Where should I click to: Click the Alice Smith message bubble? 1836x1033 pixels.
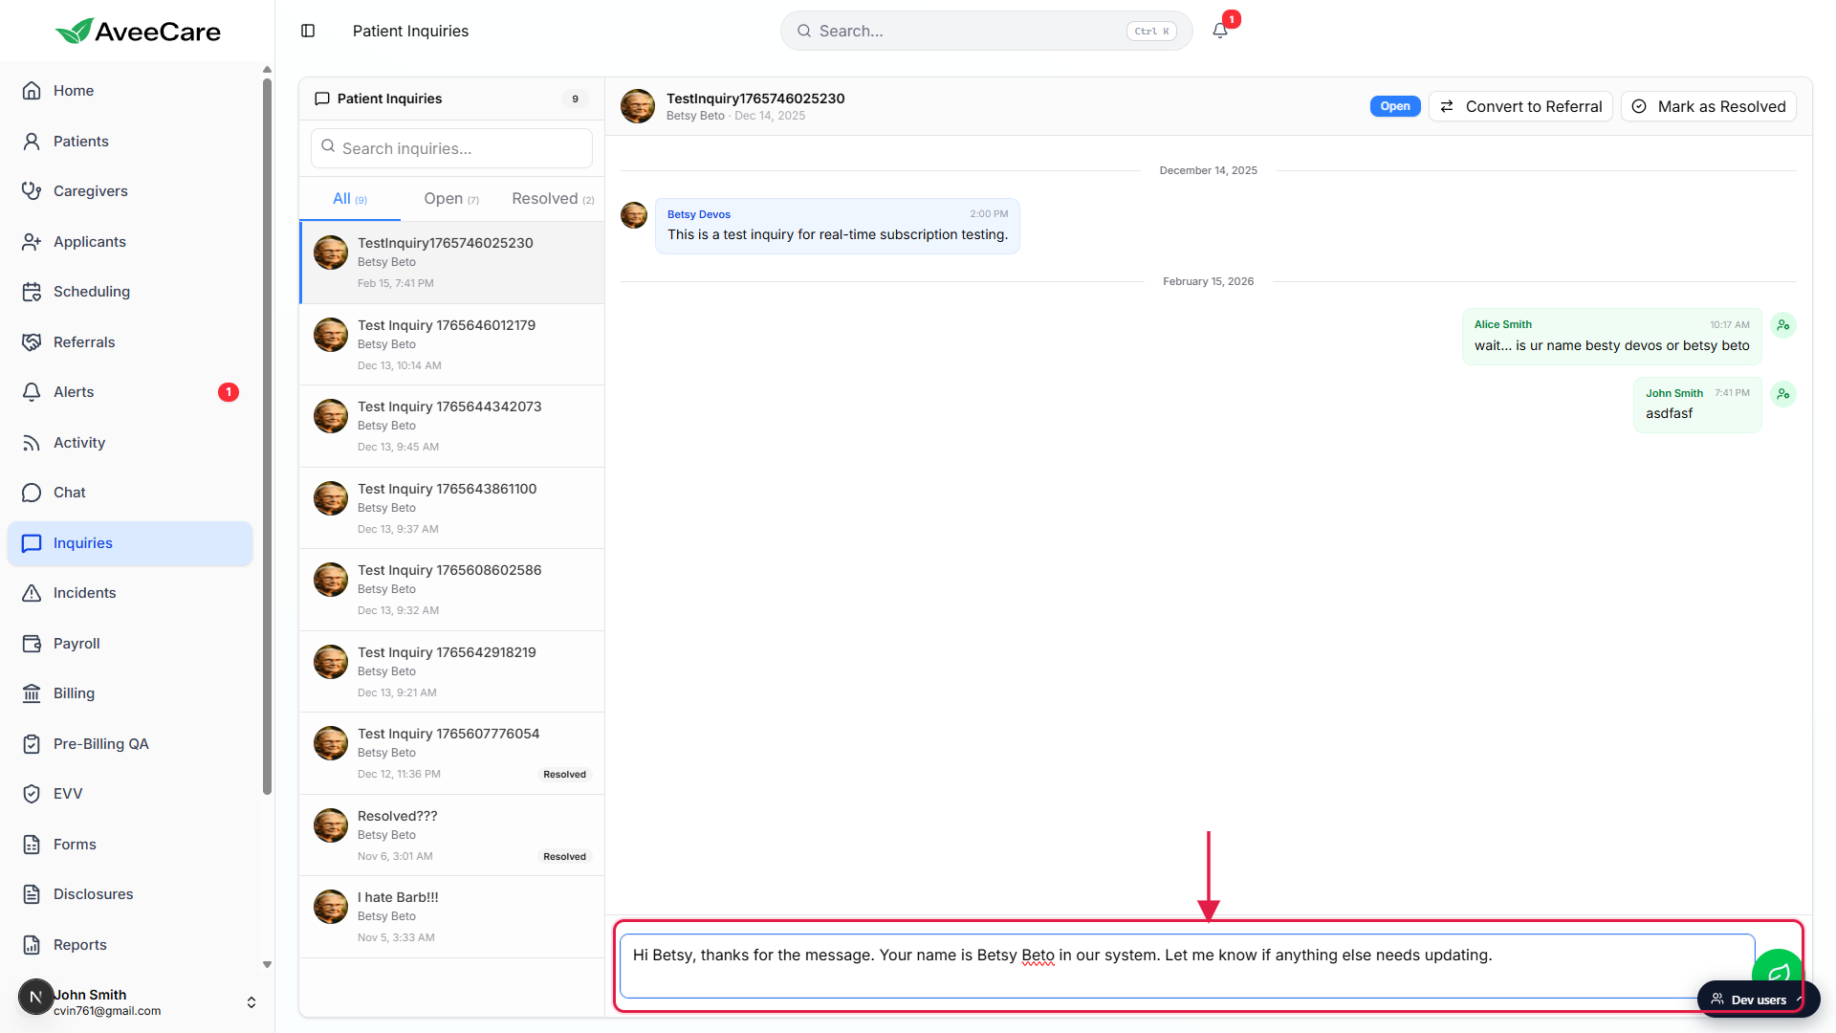1611,336
